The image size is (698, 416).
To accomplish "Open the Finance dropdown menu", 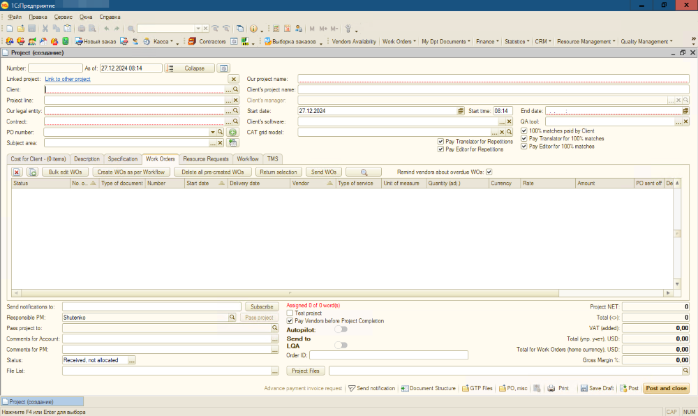I will [487, 42].
